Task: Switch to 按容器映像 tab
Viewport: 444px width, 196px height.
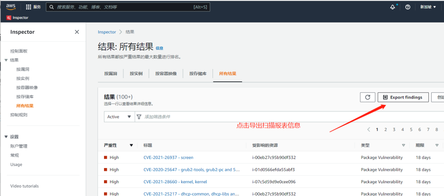Action: pyautogui.click(x=166, y=74)
